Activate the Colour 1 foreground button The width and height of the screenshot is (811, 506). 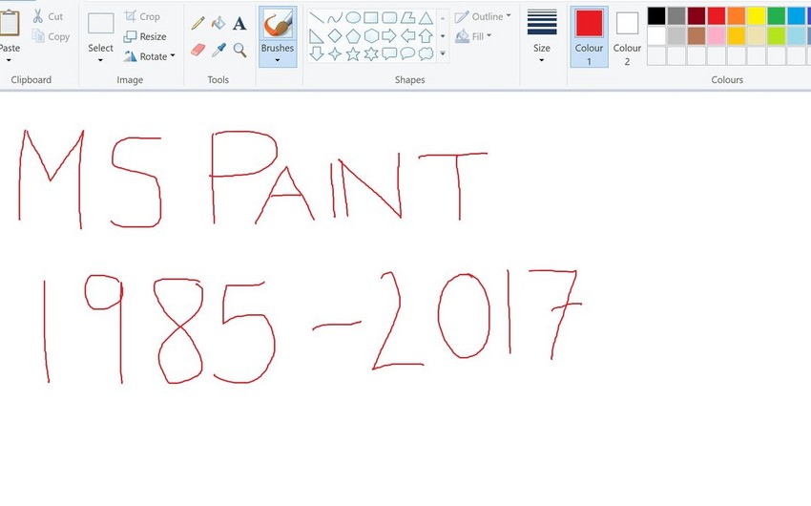[x=589, y=36]
